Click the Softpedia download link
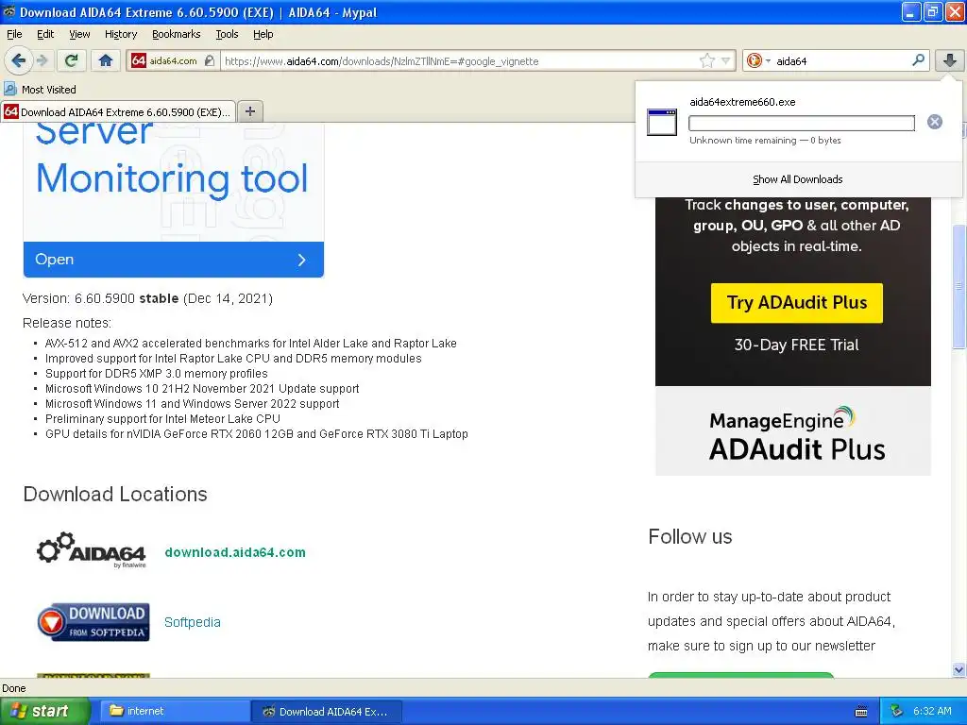Image resolution: width=967 pixels, height=725 pixels. 193,622
